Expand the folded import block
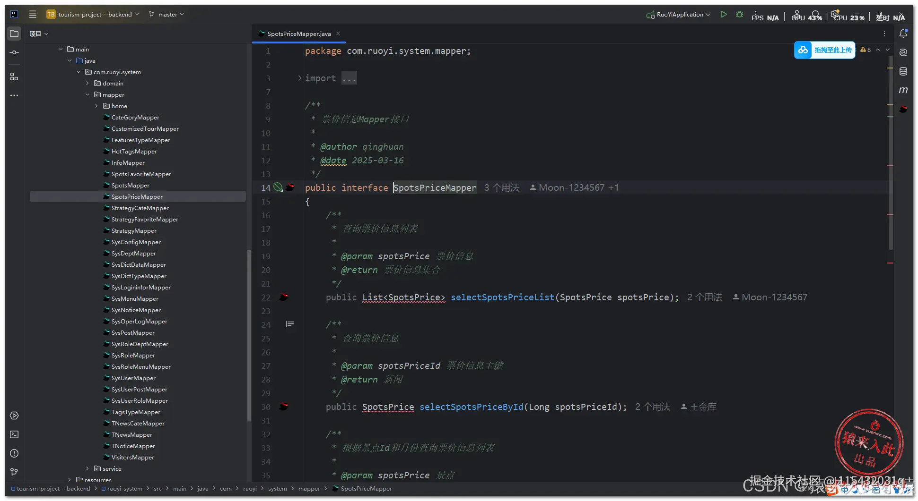The height and width of the screenshot is (501, 918). click(x=300, y=78)
